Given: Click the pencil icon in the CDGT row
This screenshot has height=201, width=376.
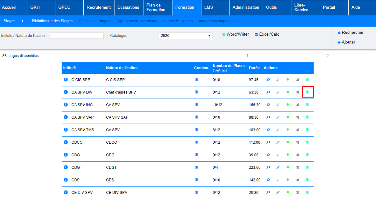Looking at the screenshot, I should pos(278,168).
